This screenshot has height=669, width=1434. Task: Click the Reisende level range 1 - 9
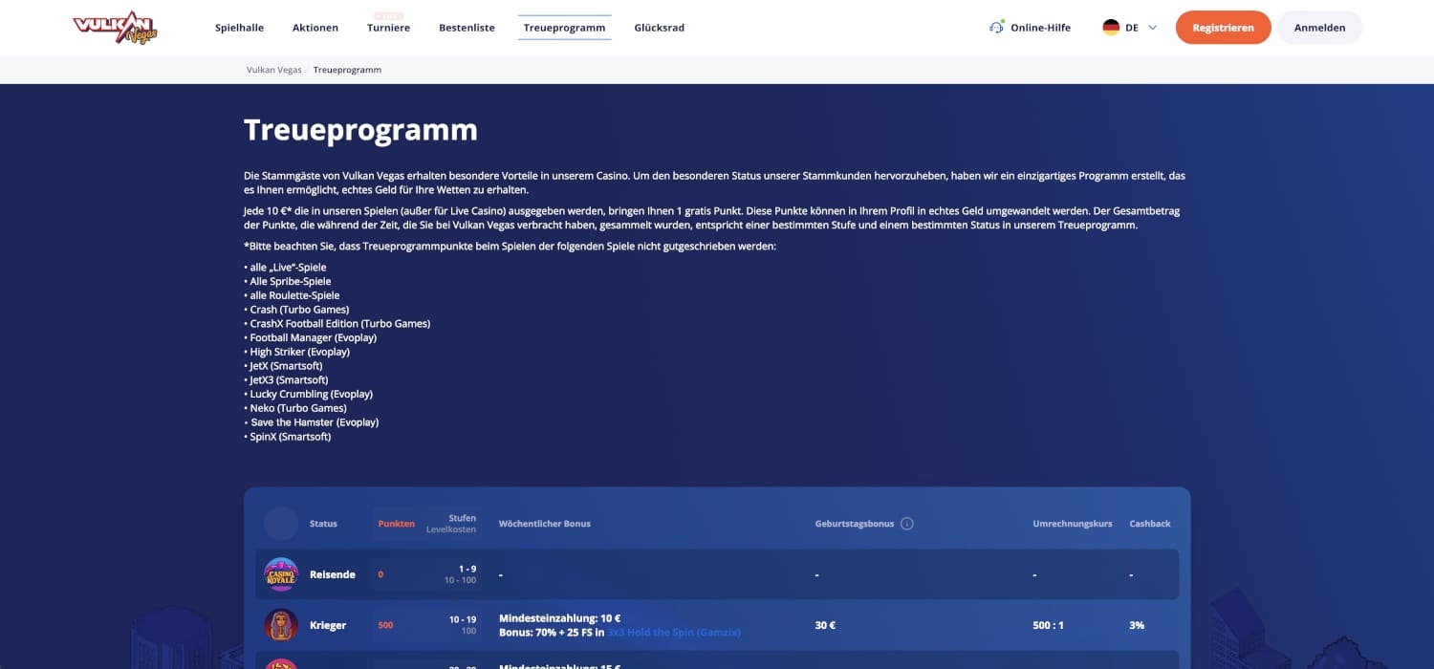pos(467,569)
